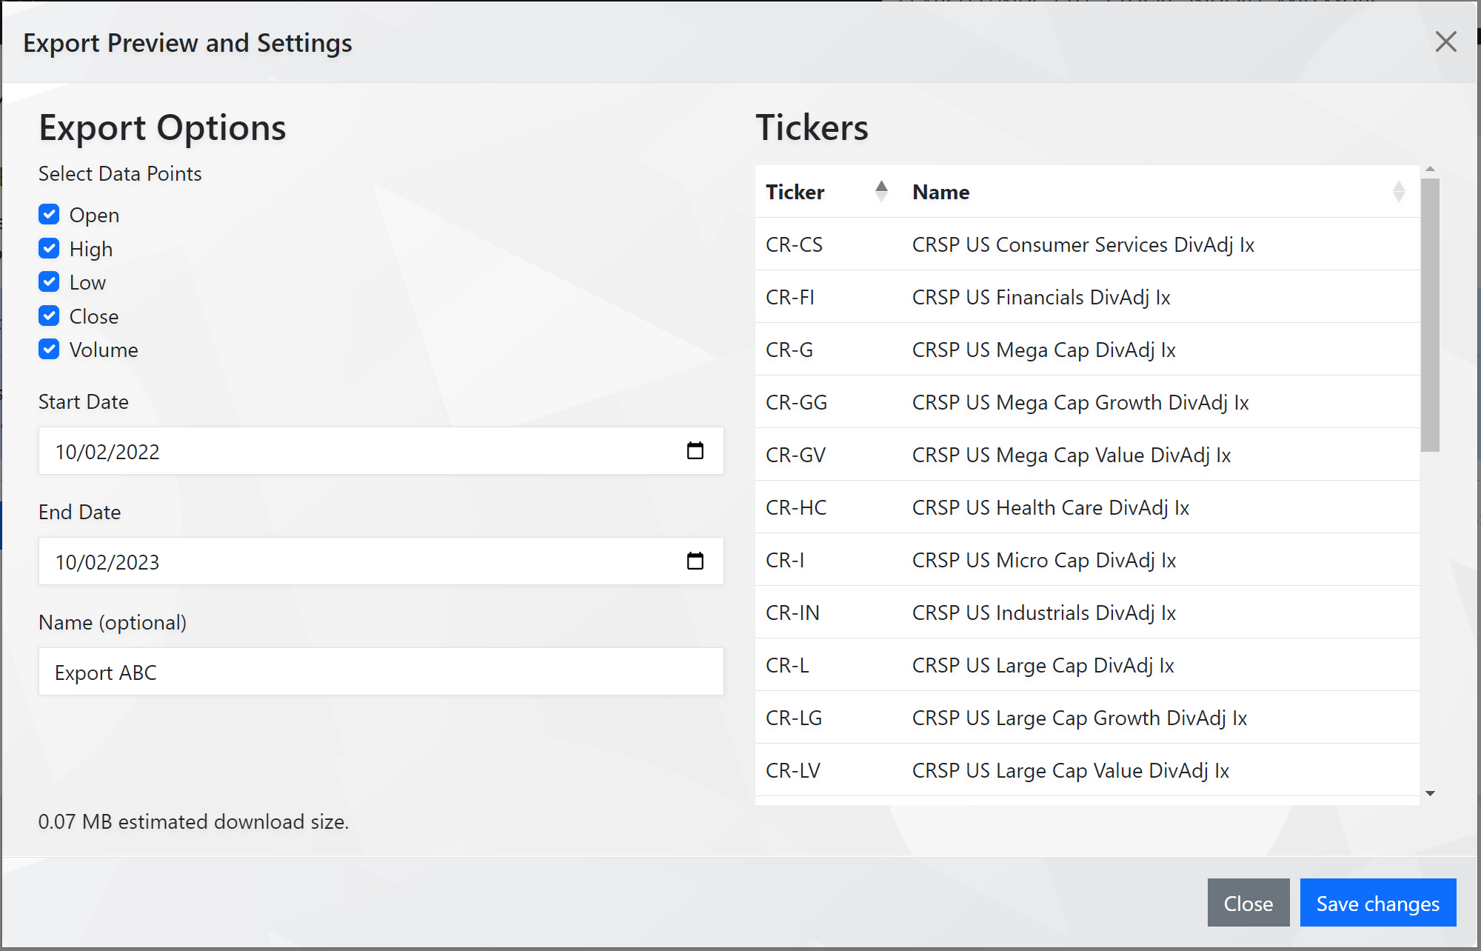Viewport: 1481px width, 951px height.
Task: Sort tickers by the Ticker column arrows
Action: click(881, 192)
